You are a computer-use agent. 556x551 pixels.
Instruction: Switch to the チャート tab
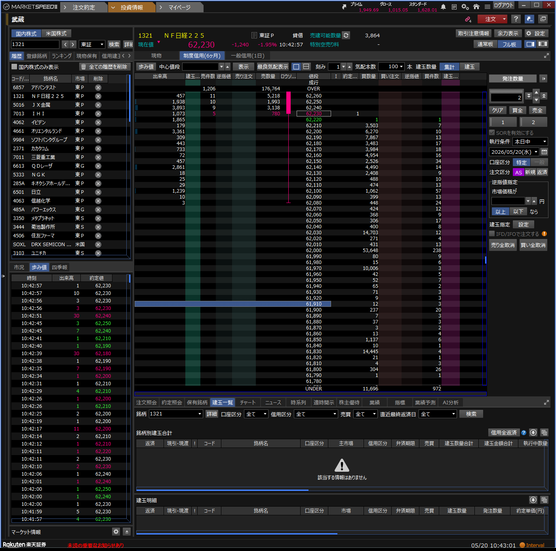point(248,402)
